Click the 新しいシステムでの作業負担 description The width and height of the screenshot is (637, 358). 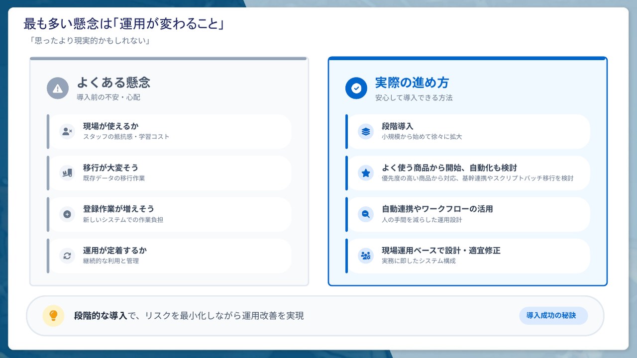(123, 220)
